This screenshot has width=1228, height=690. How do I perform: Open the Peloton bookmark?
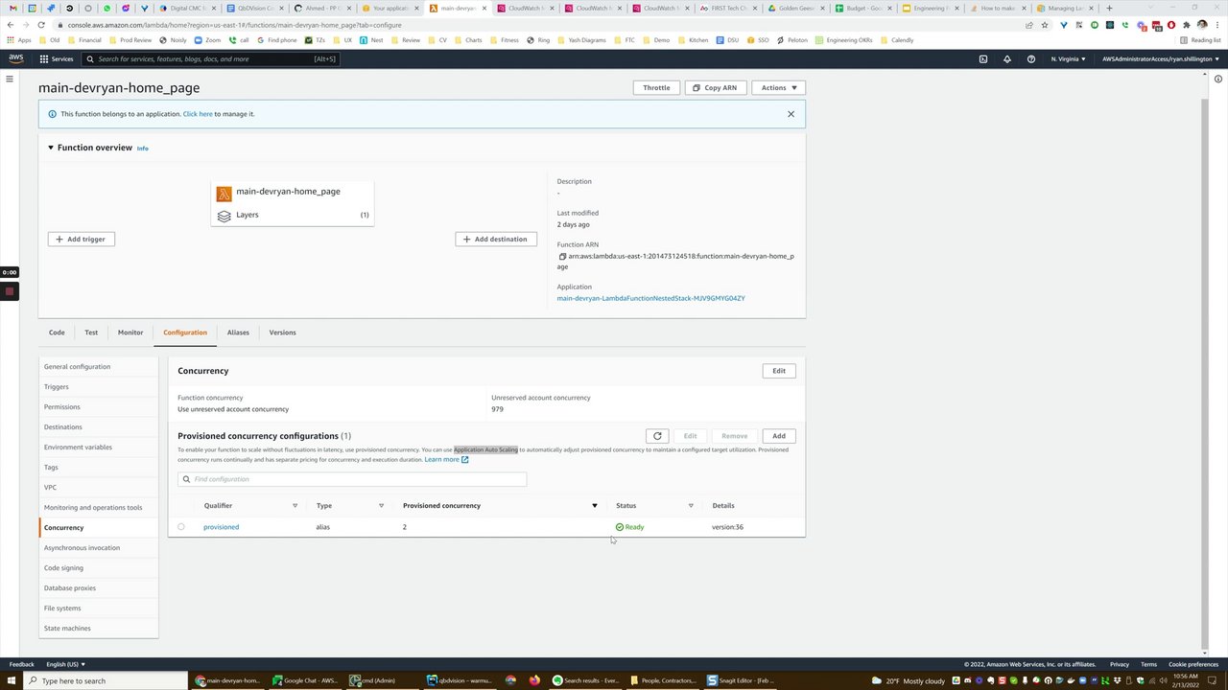pos(792,40)
